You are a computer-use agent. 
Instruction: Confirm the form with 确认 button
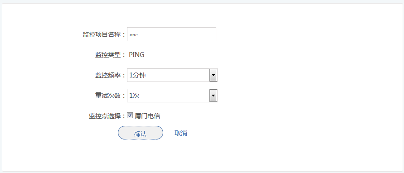click(141, 133)
